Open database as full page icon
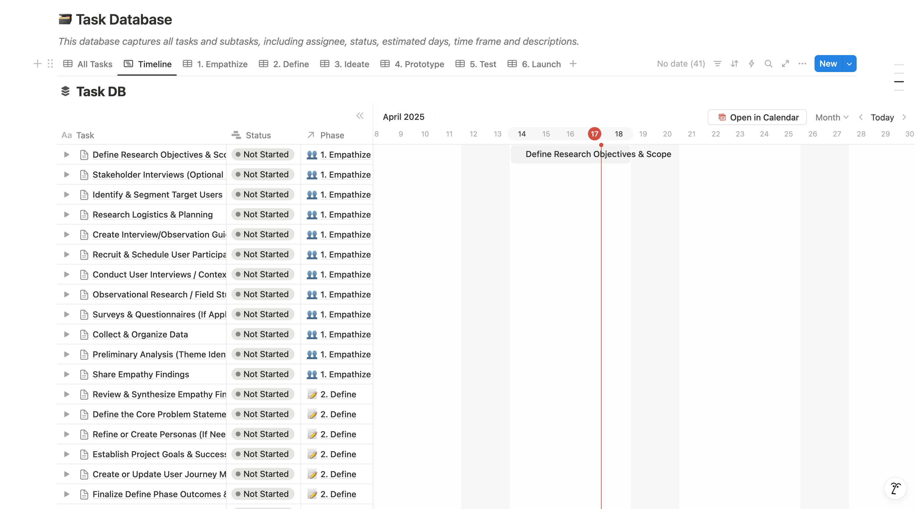This screenshot has height=509, width=916. [785, 64]
